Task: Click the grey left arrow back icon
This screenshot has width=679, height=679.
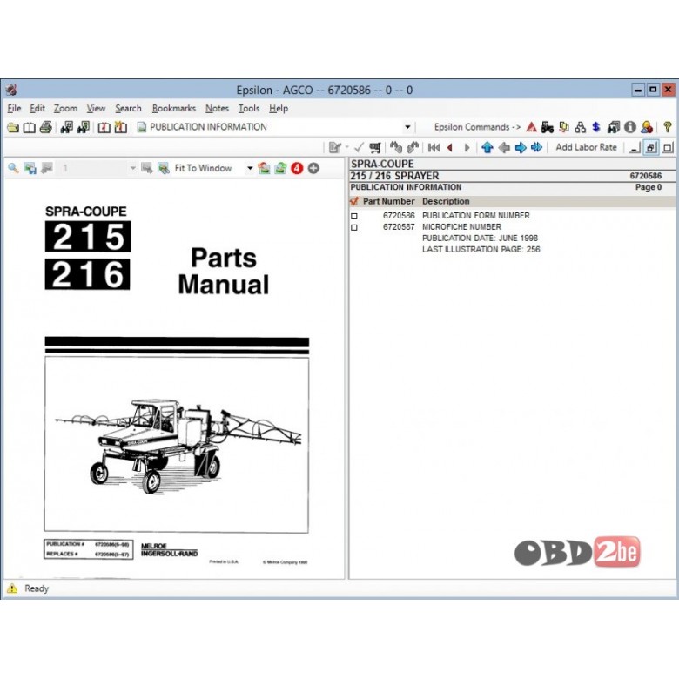Action: click(x=504, y=148)
